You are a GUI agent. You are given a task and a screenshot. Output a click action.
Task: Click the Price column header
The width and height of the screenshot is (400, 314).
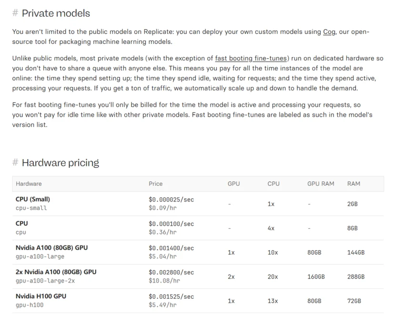pyautogui.click(x=155, y=183)
